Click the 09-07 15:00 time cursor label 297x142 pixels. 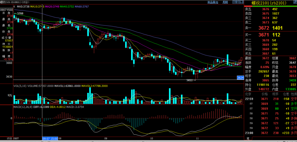tap(50, 139)
